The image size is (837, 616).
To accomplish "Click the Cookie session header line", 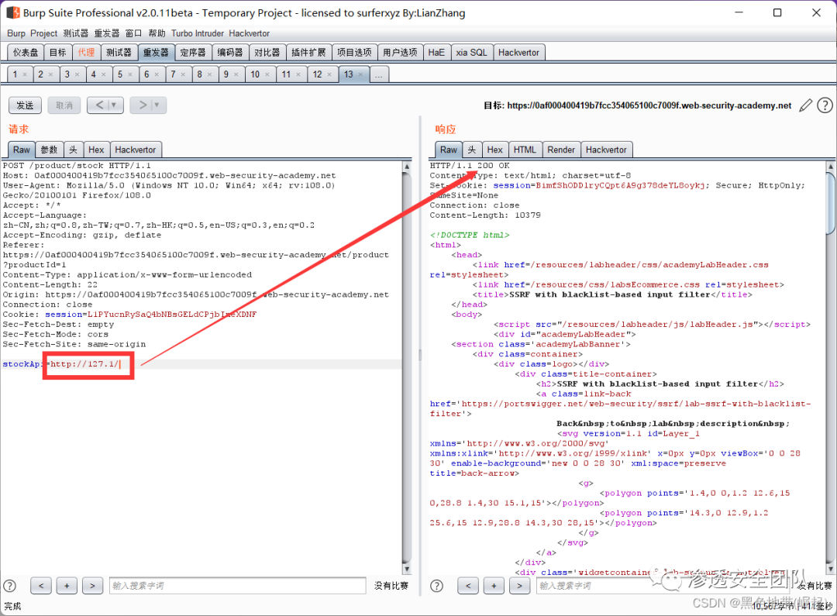I will [x=129, y=315].
